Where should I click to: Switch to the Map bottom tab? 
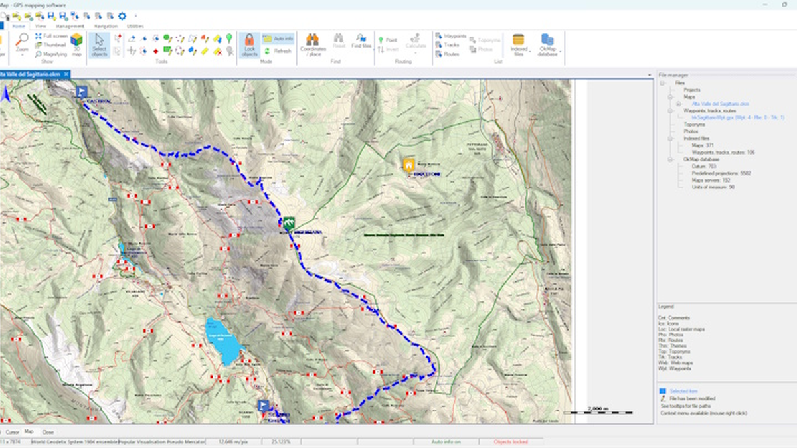[29, 431]
